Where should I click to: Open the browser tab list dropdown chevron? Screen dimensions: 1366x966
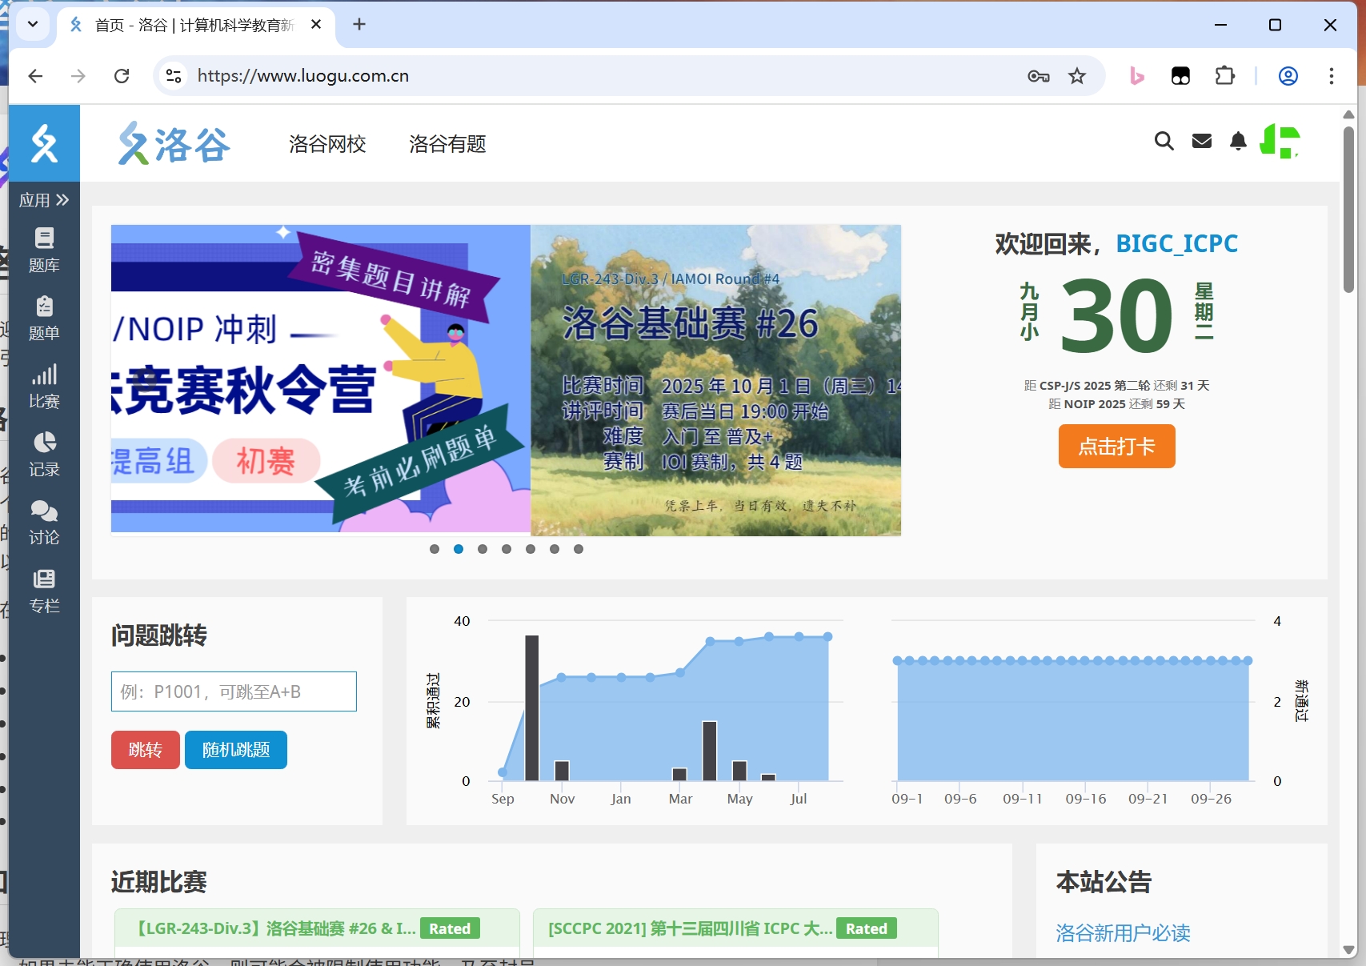coord(33,24)
